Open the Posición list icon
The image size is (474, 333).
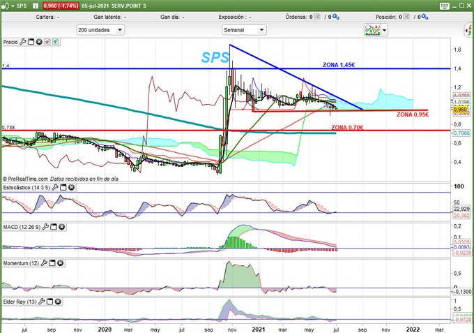point(406,17)
